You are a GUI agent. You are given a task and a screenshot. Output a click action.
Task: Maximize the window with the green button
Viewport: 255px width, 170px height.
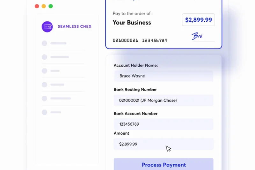(51, 6)
